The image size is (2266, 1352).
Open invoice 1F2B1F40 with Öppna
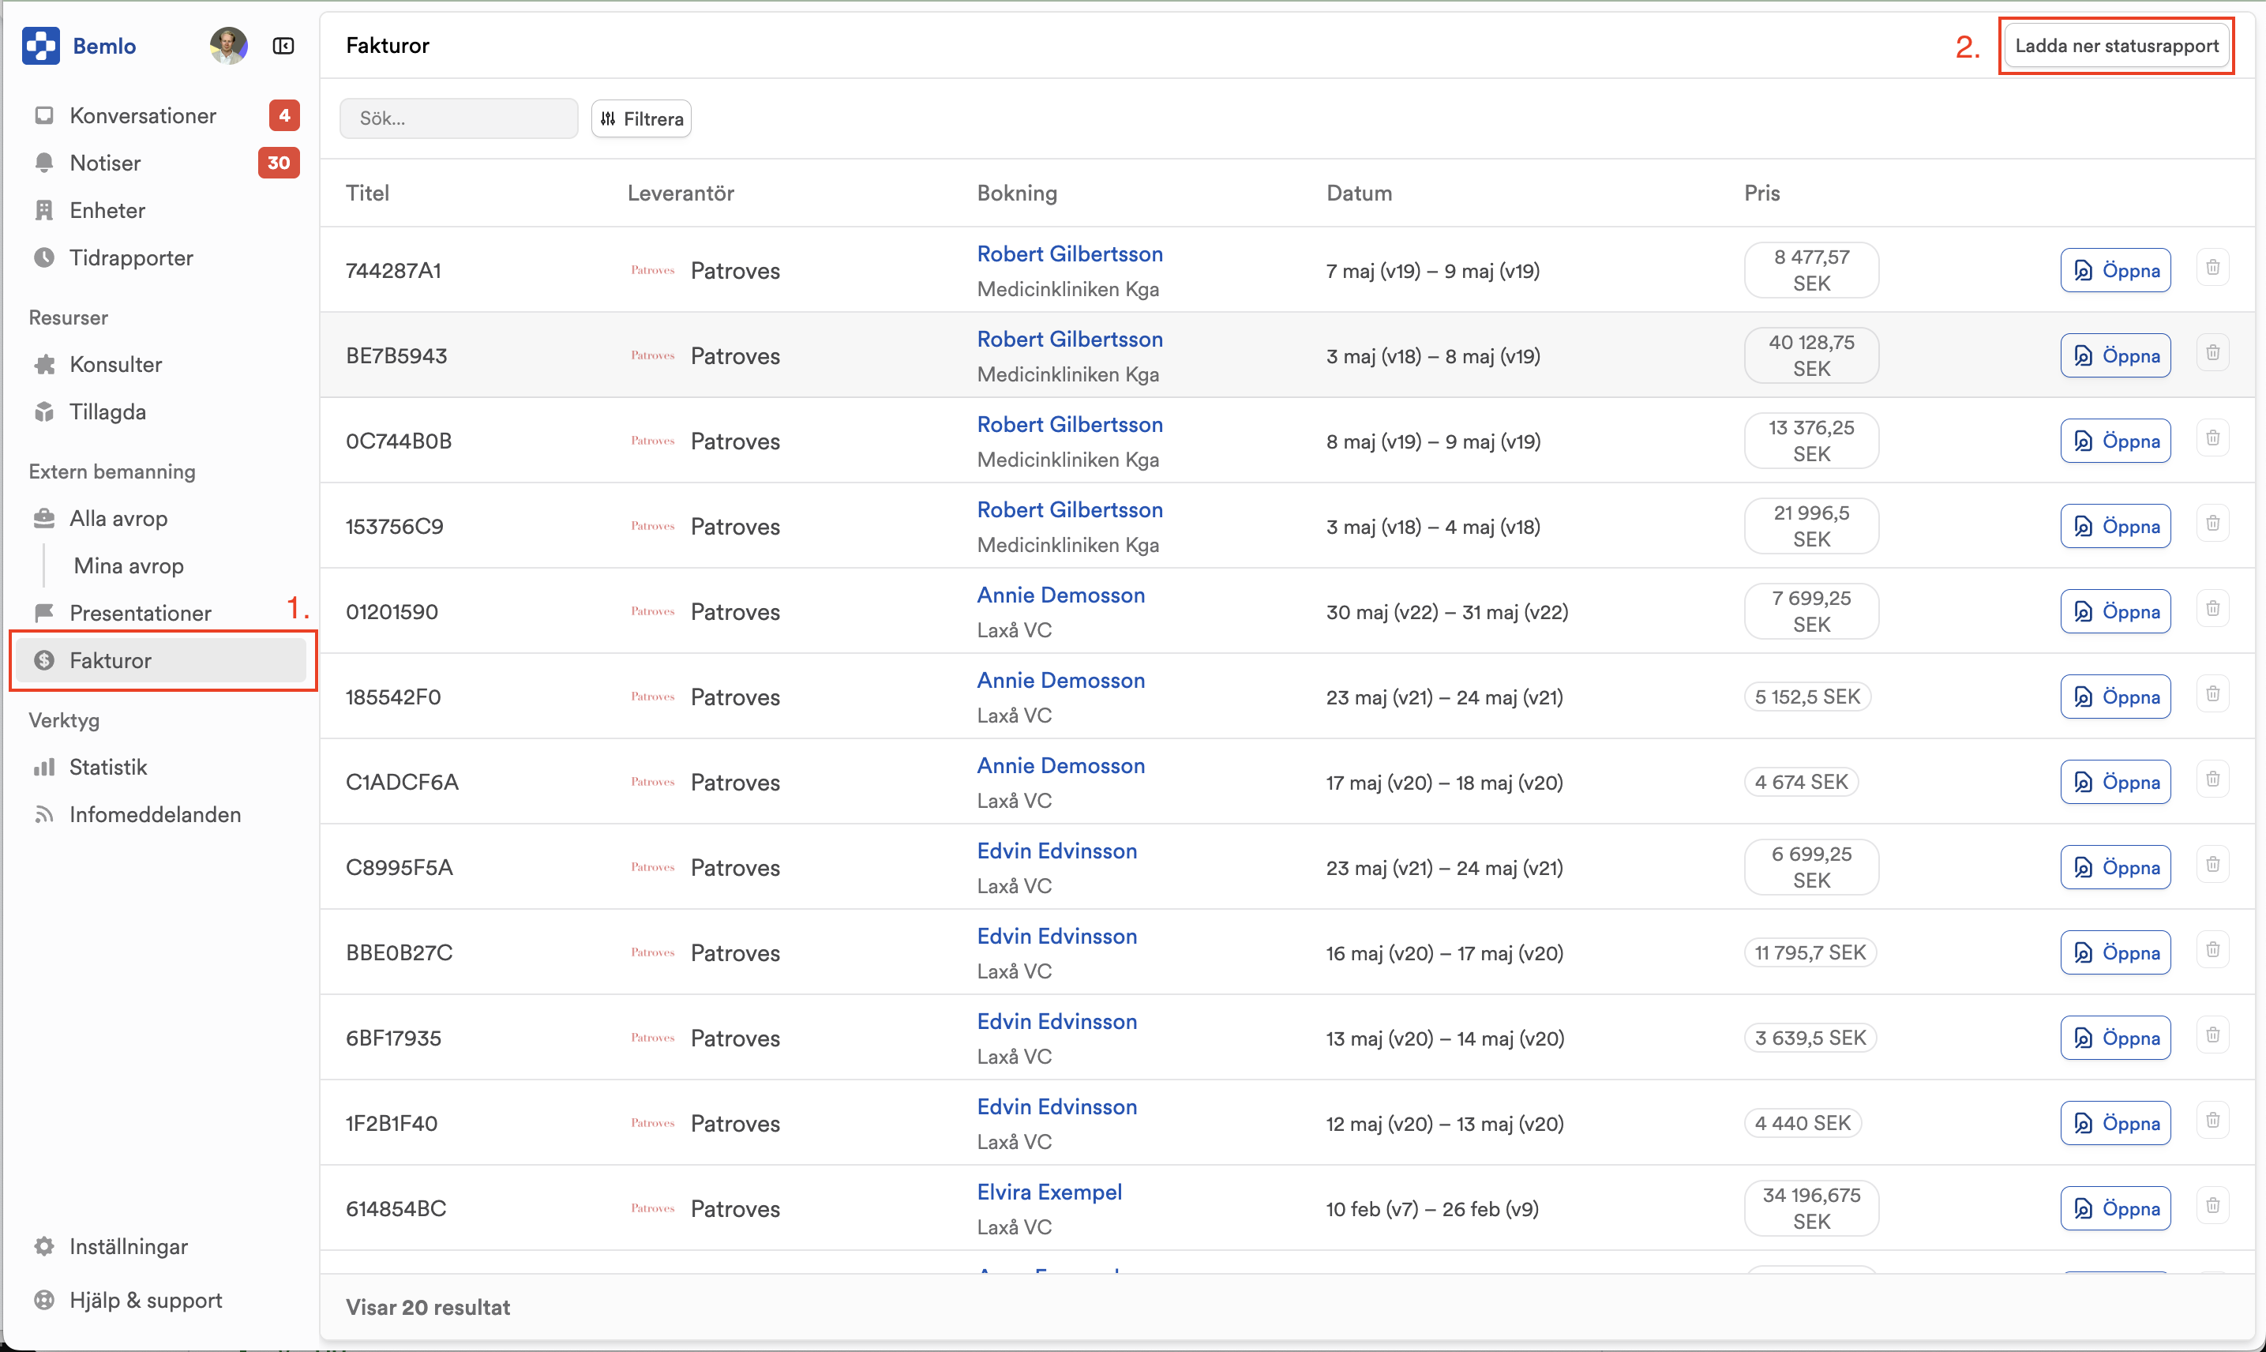click(x=2116, y=1123)
